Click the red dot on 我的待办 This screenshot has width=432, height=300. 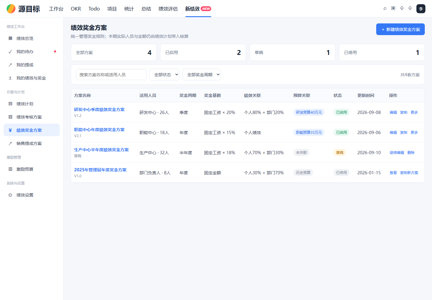[x=55, y=52]
